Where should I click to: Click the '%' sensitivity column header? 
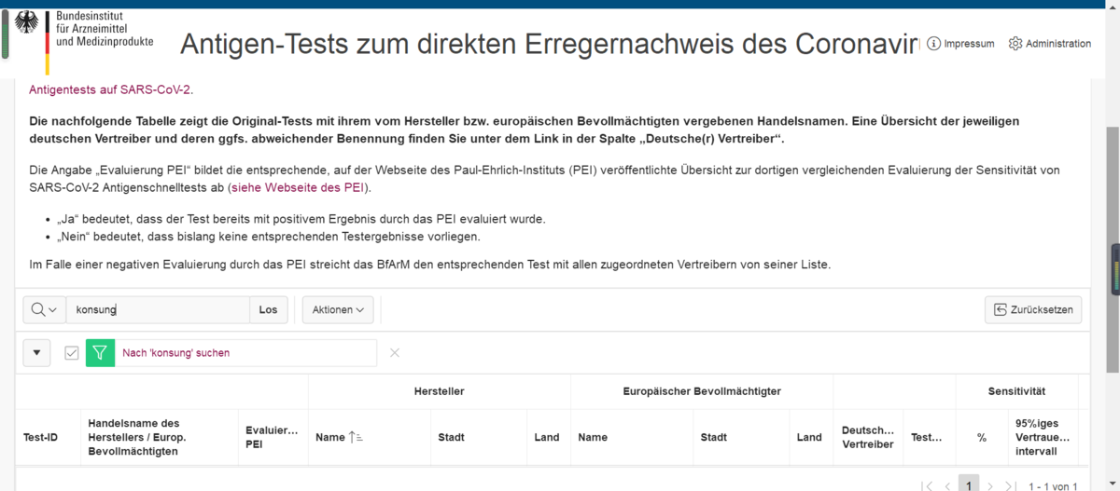click(x=982, y=437)
